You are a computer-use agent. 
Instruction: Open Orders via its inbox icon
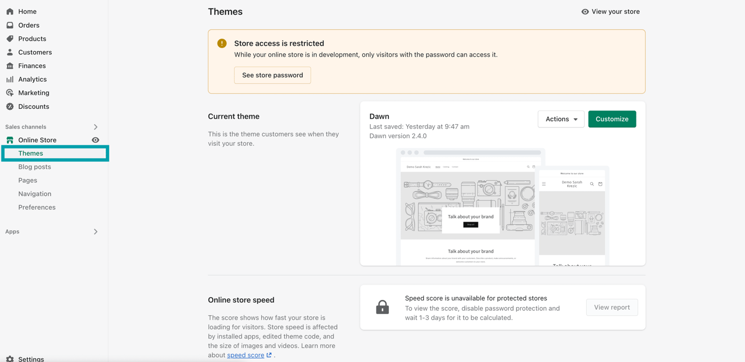point(10,25)
